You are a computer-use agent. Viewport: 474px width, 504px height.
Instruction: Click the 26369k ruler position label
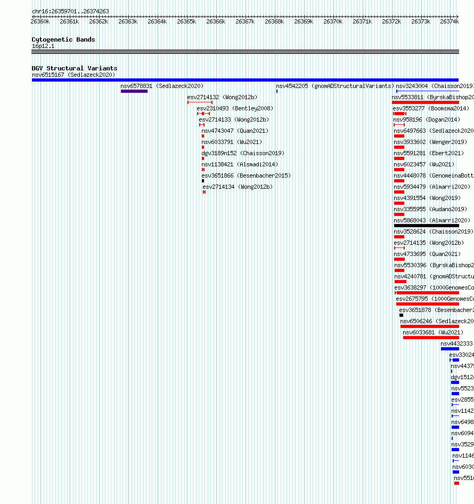[304, 22]
